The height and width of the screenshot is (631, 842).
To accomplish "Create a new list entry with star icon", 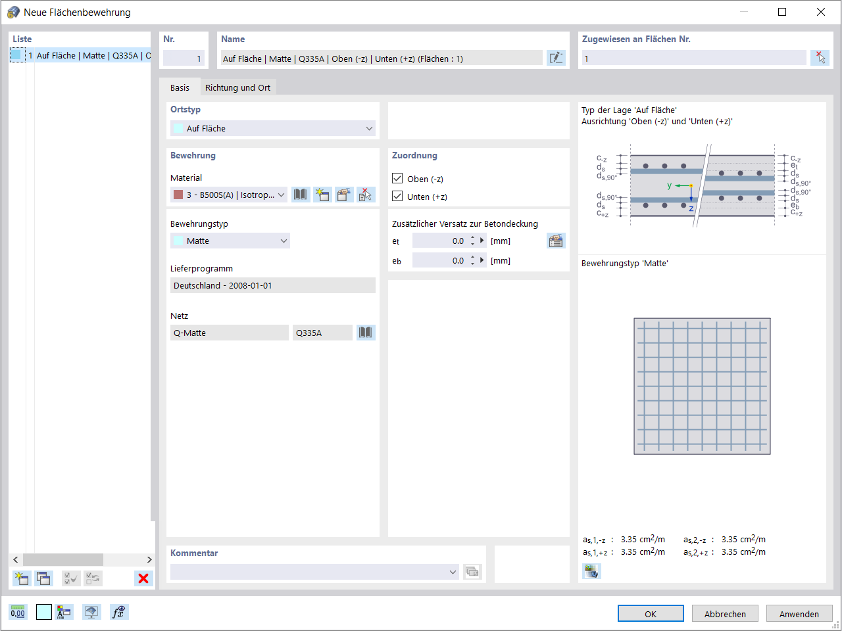I will tap(22, 578).
